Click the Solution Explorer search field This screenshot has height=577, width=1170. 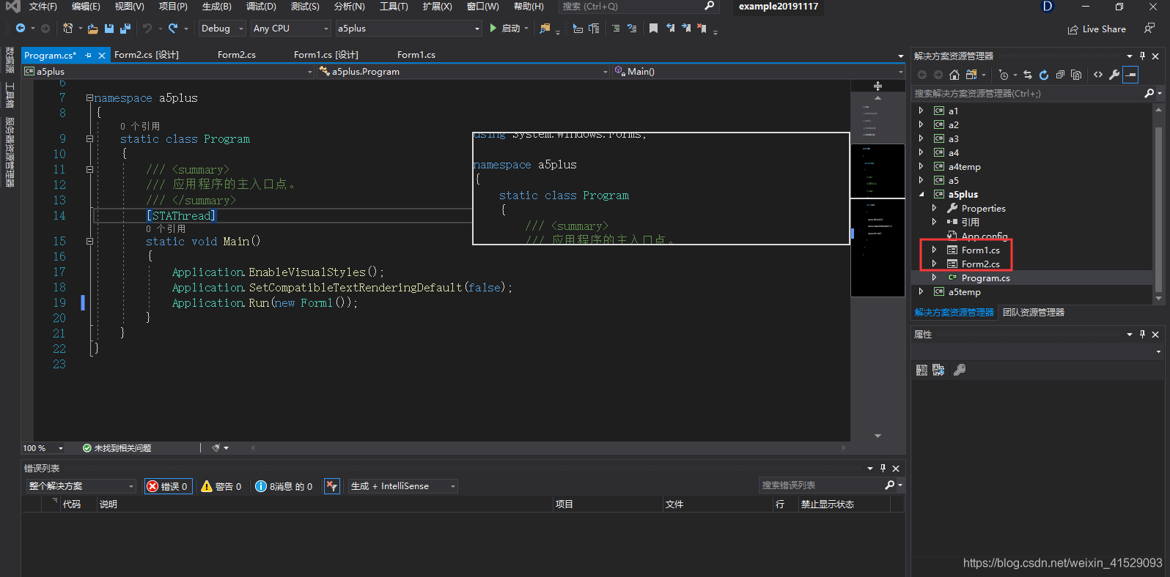click(x=1027, y=94)
